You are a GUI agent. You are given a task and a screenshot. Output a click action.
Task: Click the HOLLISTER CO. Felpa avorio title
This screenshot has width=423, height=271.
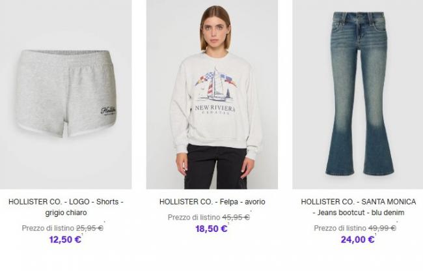click(x=212, y=202)
